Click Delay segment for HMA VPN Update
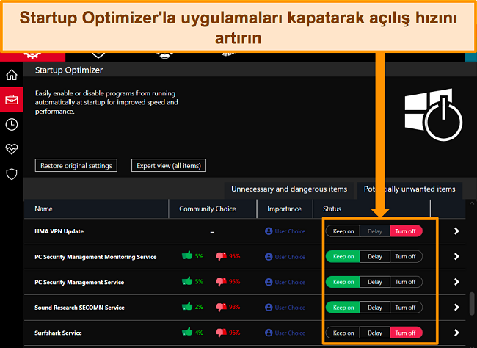The image size is (477, 348). click(375, 231)
